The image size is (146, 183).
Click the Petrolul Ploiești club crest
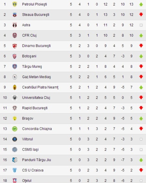[15, 4]
